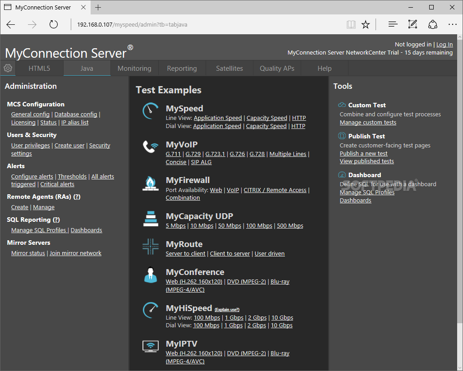Click the MyHiSpeed speedometer icon
463x371 pixels.
pyautogui.click(x=151, y=310)
